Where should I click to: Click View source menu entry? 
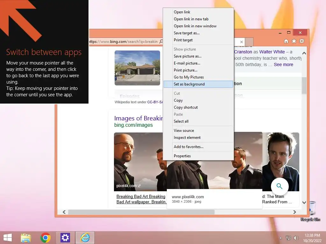[198, 131]
